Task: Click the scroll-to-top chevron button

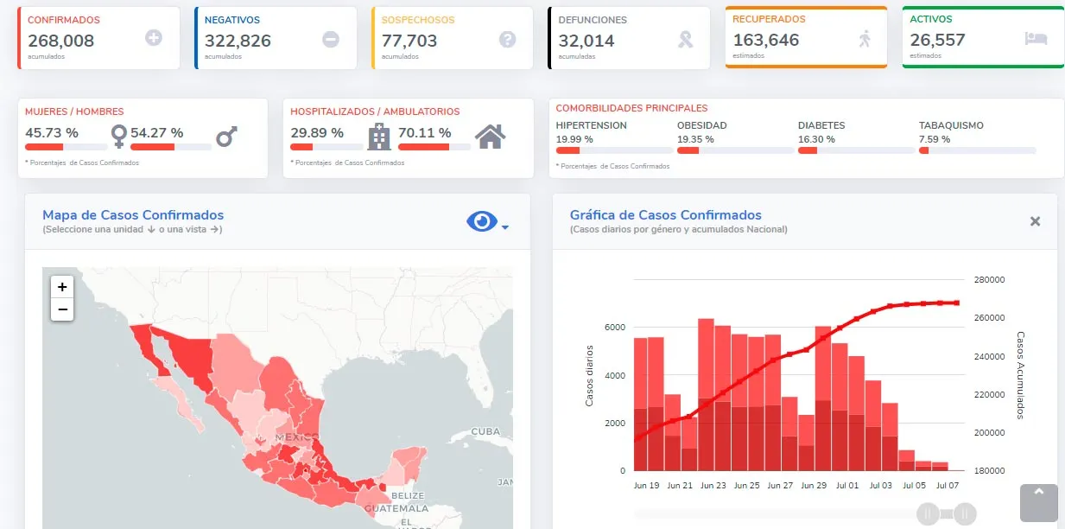Action: coord(1037,502)
